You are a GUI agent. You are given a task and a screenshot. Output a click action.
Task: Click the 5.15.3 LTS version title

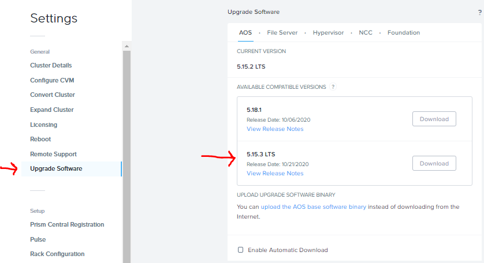coord(261,154)
